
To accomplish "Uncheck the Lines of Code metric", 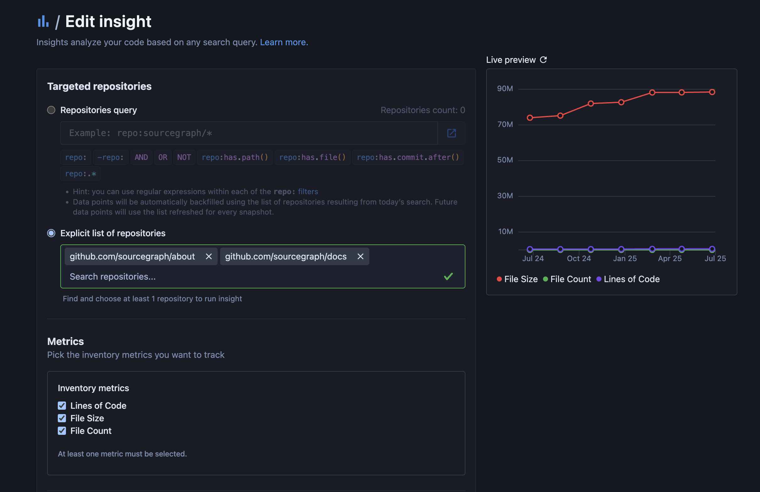I will 62,406.
